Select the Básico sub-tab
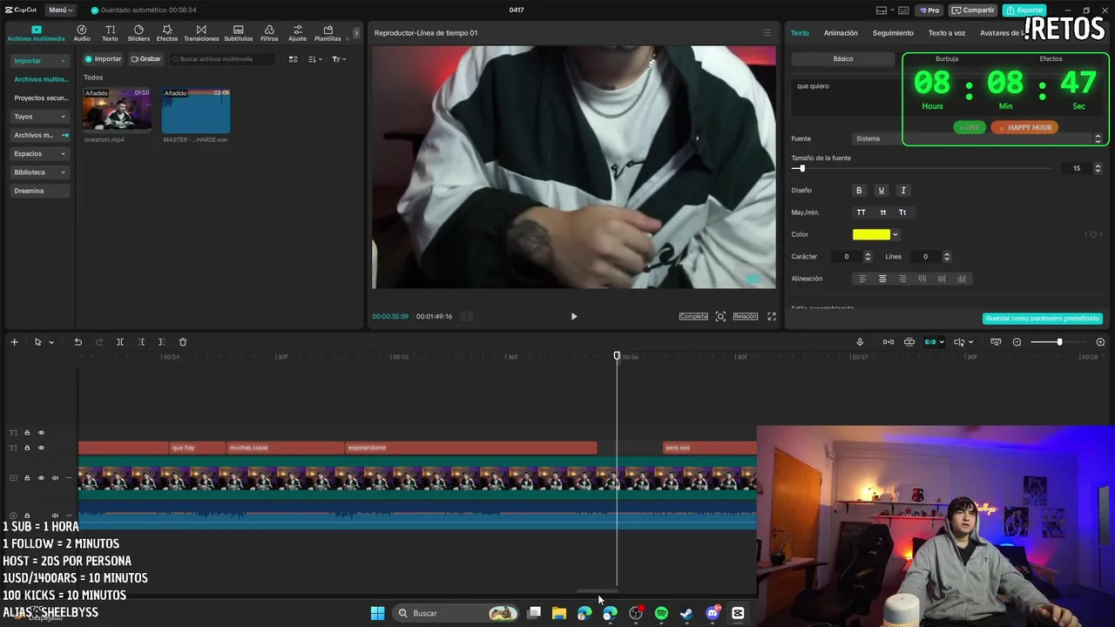1115x627 pixels. coord(842,58)
